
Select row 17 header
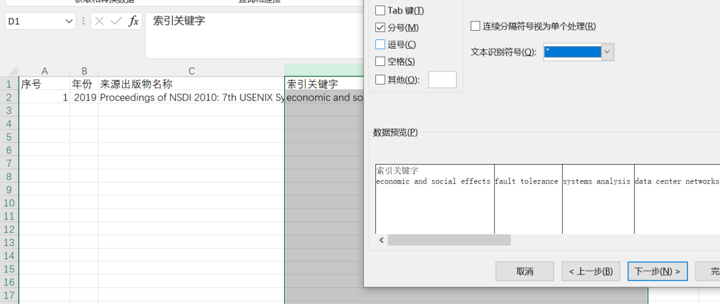(9, 295)
